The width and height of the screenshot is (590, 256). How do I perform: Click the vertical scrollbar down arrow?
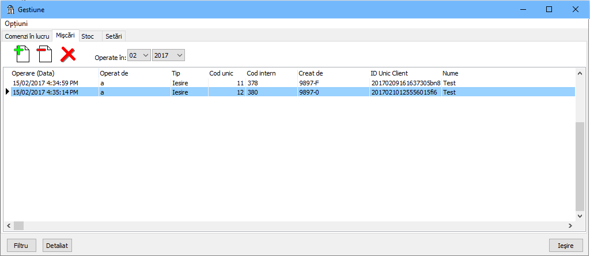[580, 216]
